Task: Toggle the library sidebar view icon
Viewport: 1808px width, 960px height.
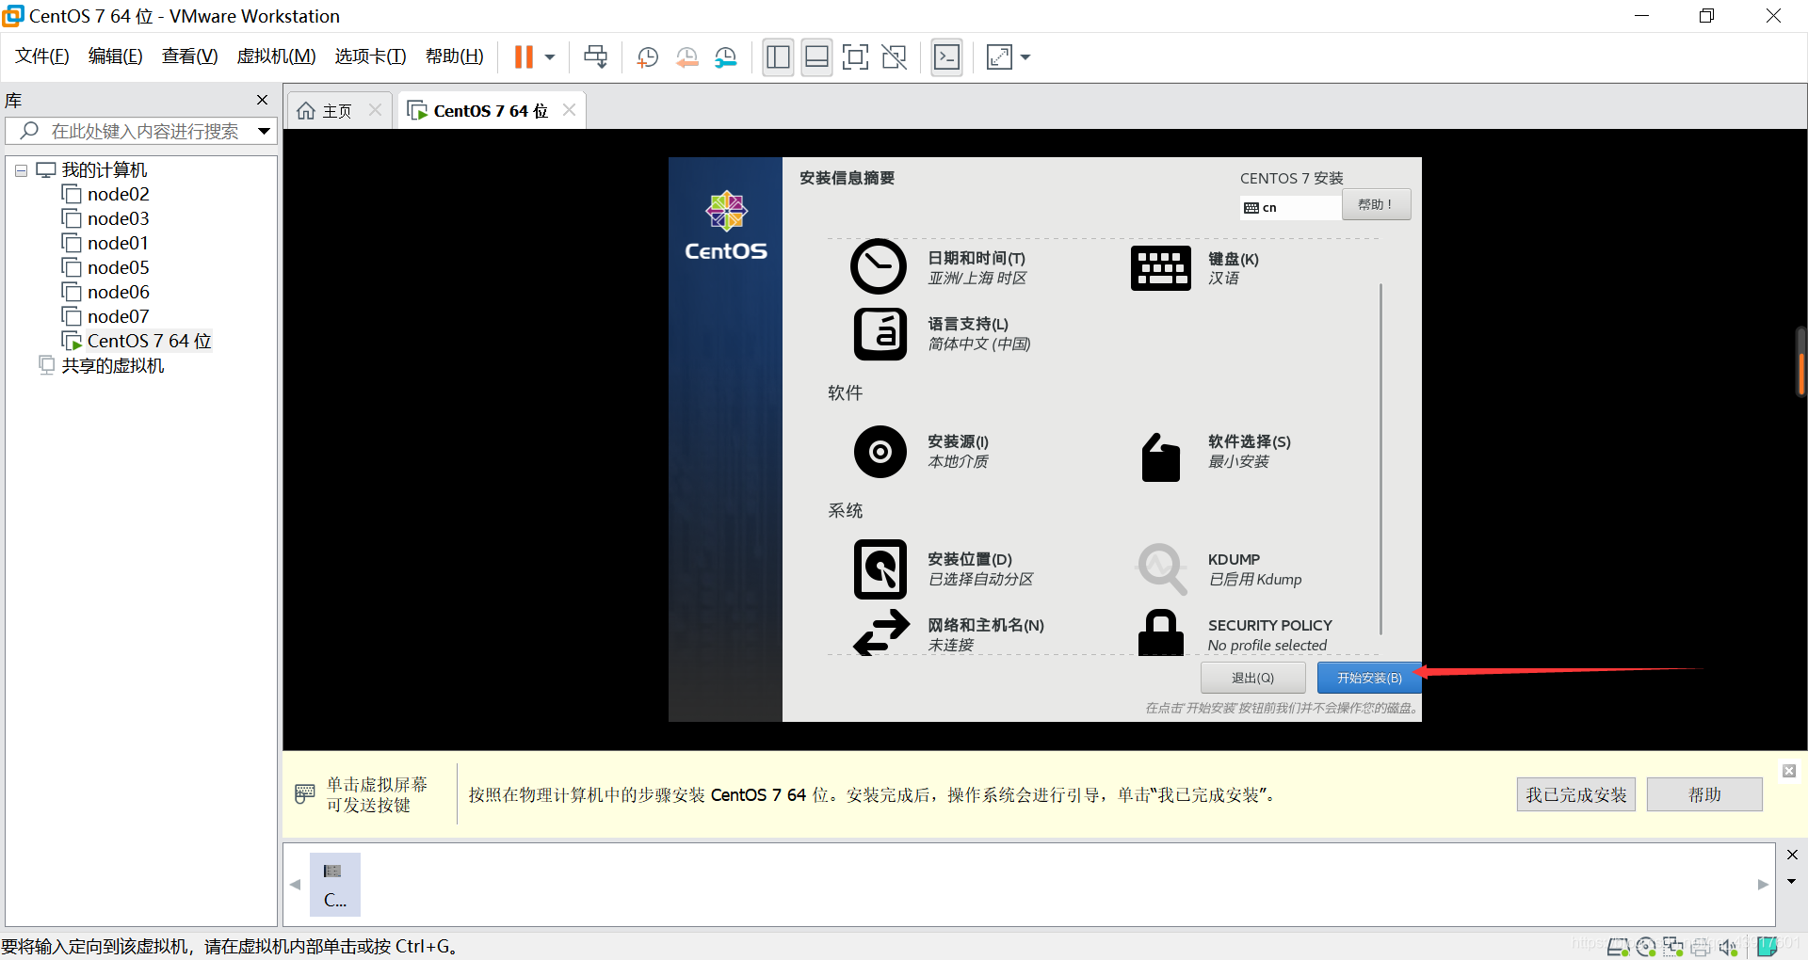Action: coord(778,57)
